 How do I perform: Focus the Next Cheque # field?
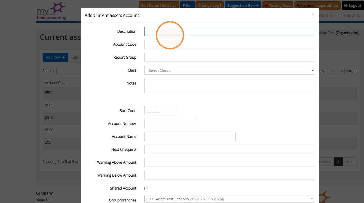tap(230, 149)
